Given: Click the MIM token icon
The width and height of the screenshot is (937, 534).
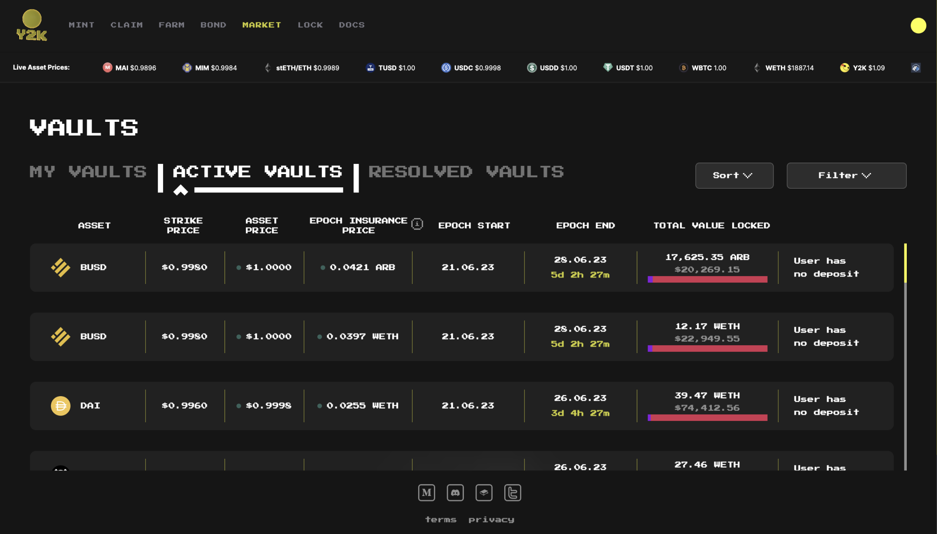Looking at the screenshot, I should click(x=187, y=68).
